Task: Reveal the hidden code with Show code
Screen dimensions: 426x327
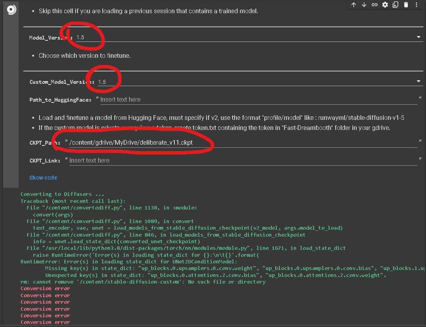Action: point(43,177)
